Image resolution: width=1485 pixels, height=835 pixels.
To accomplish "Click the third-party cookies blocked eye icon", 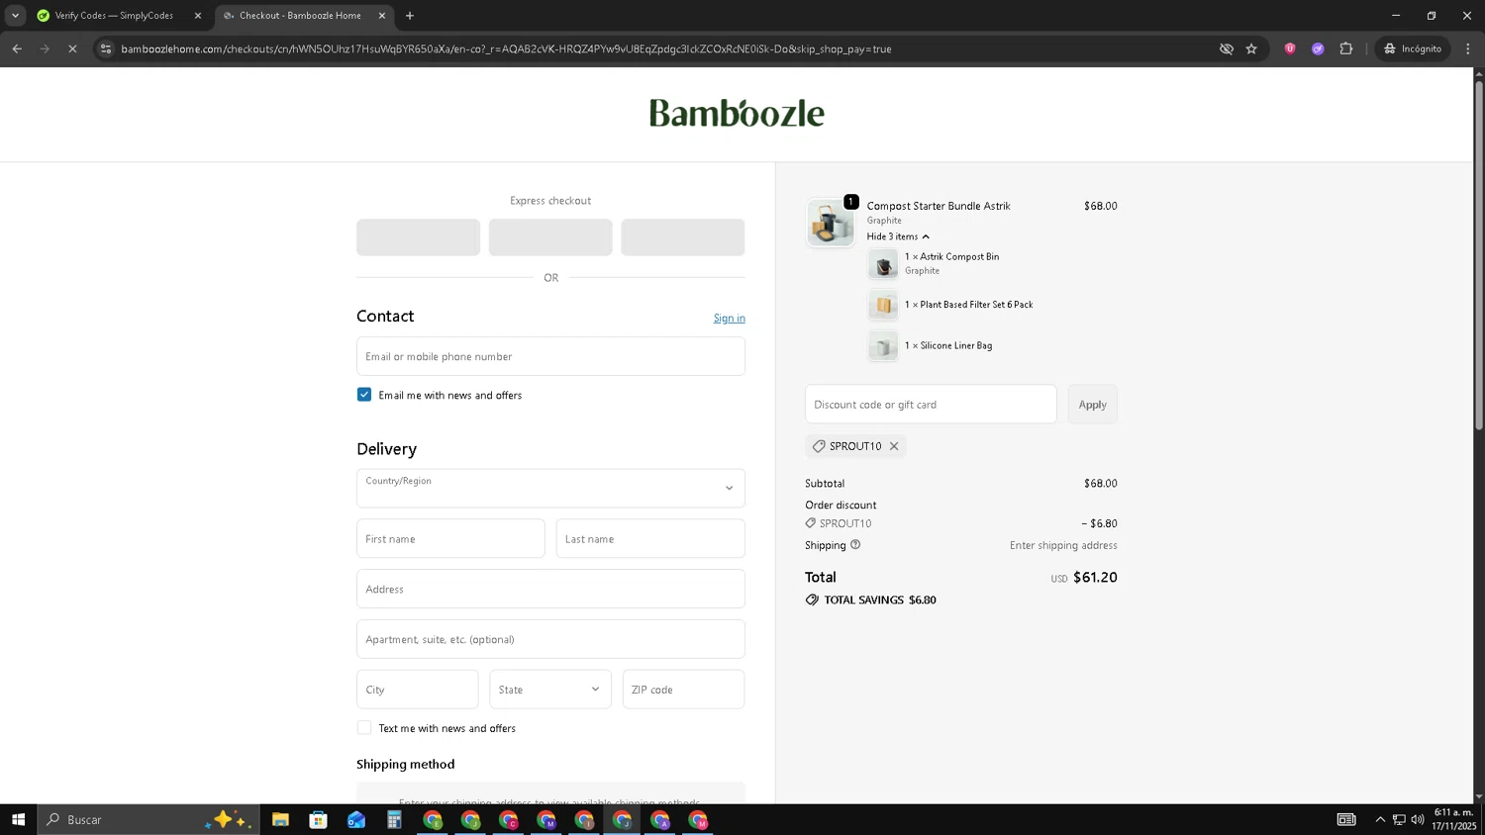I will 1226,48.
